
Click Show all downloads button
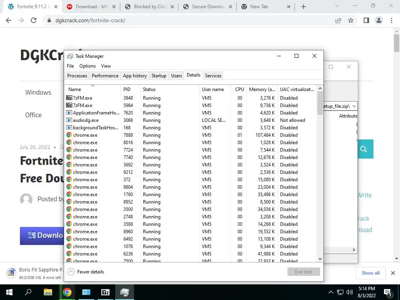coord(370,273)
